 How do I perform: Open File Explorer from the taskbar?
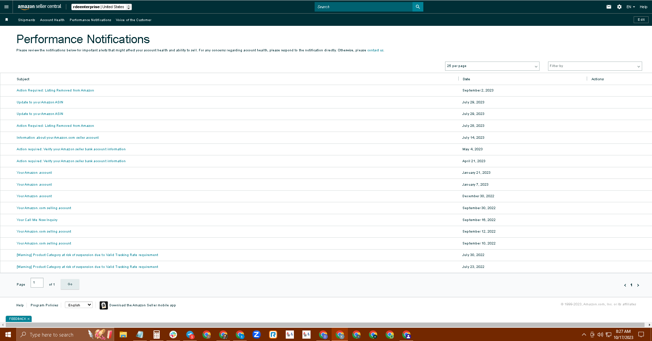coord(123,335)
